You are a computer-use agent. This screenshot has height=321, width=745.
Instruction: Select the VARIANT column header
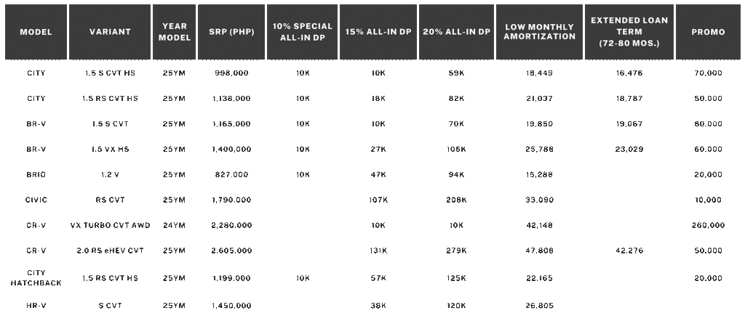click(110, 32)
